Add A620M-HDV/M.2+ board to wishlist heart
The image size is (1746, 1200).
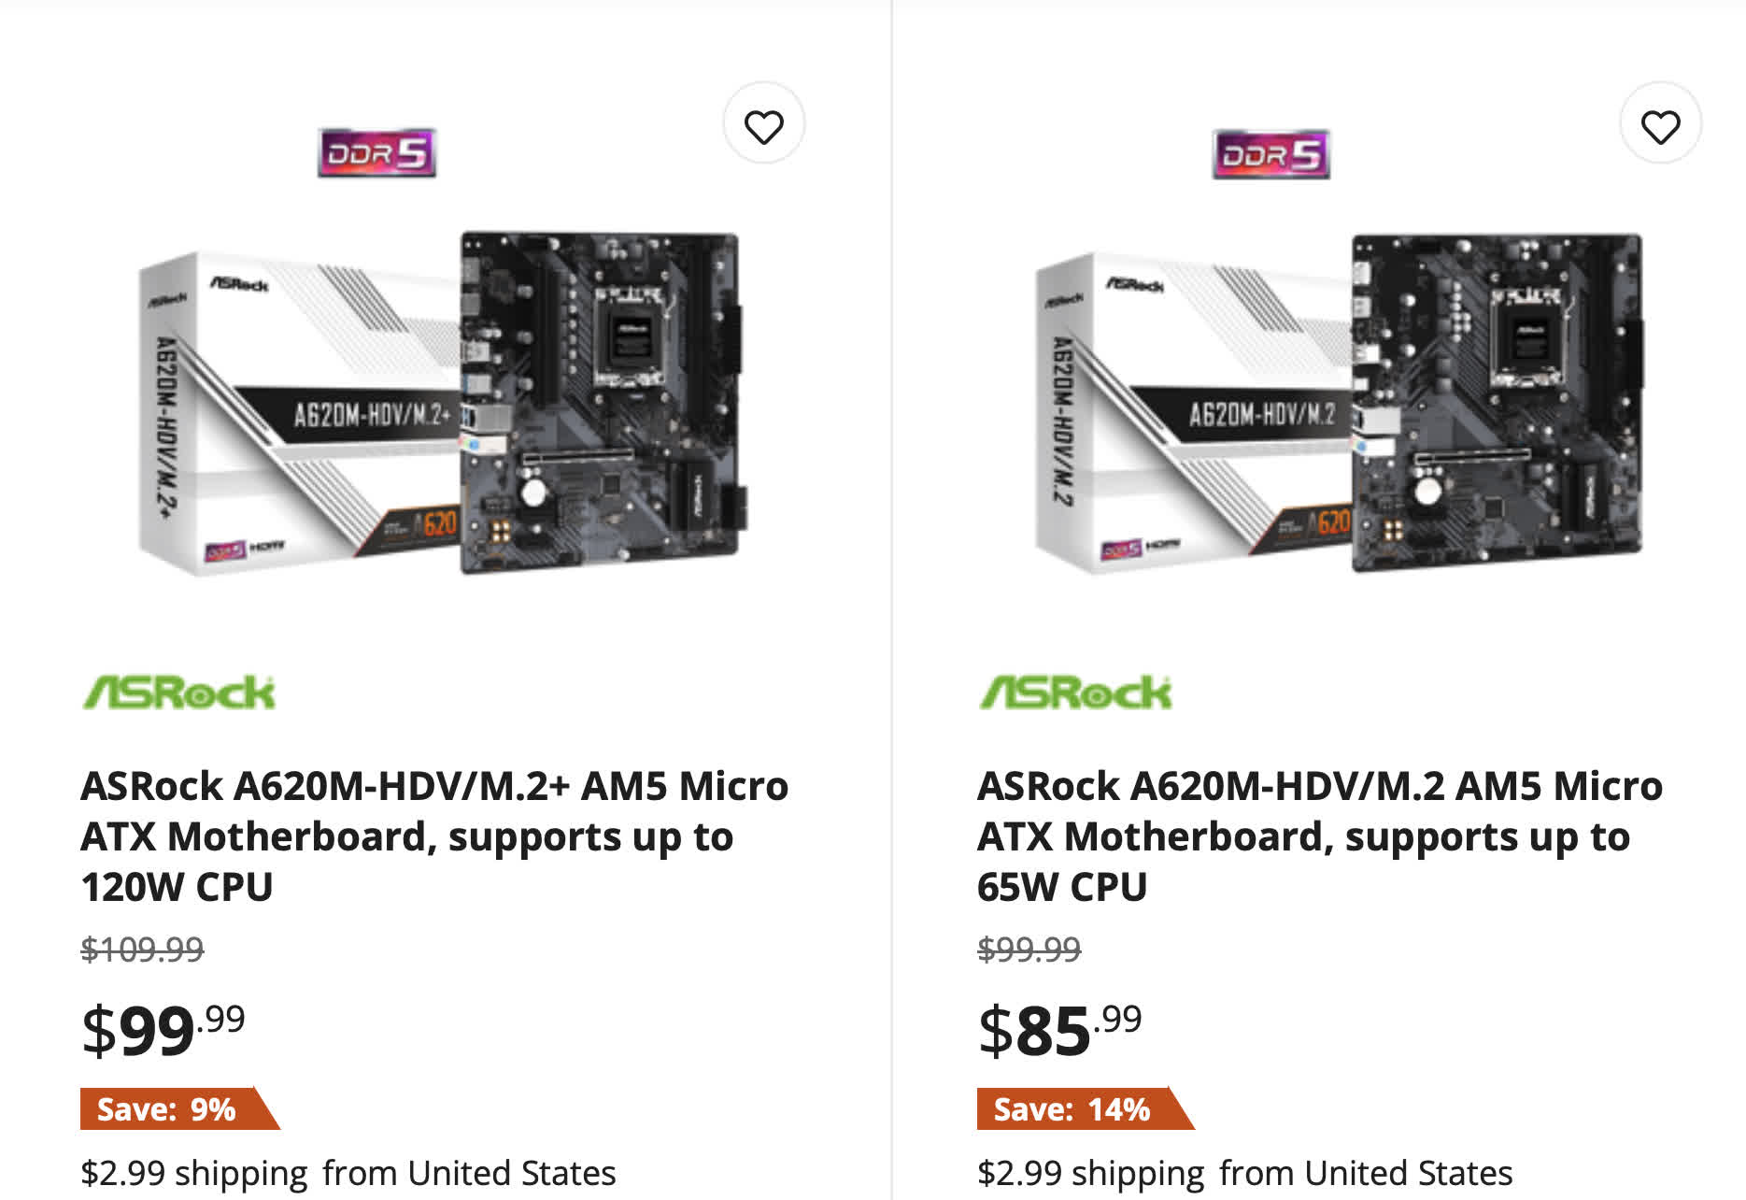coord(763,123)
